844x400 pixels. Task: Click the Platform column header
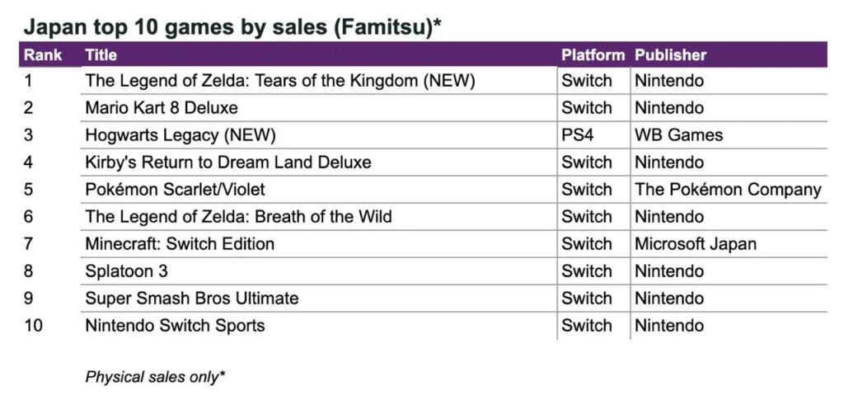tap(593, 55)
